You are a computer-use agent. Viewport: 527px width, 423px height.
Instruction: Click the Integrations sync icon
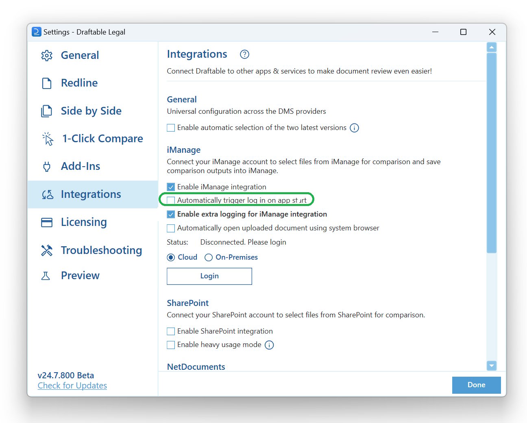coord(48,195)
